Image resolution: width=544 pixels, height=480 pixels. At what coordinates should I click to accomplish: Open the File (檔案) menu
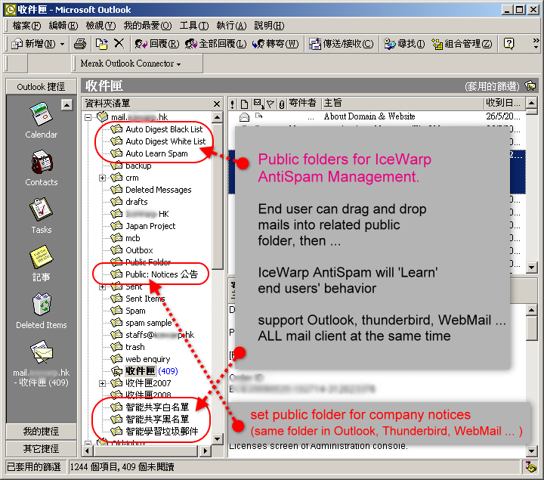(26, 26)
